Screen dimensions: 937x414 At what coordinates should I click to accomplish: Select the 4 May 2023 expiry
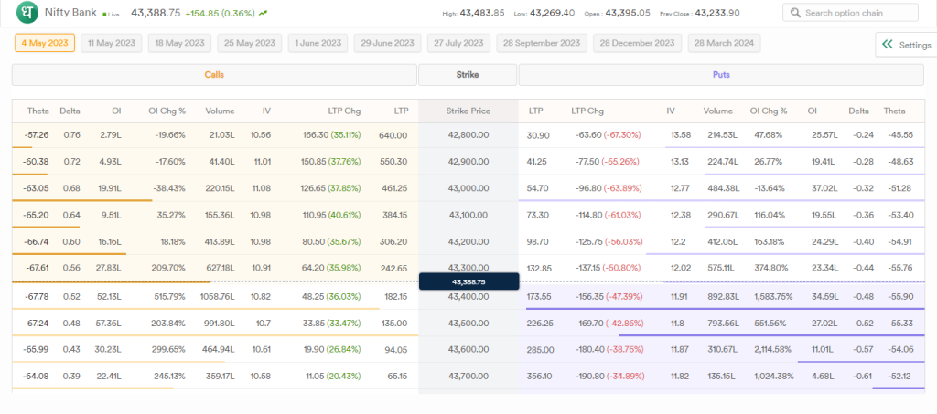coord(45,43)
